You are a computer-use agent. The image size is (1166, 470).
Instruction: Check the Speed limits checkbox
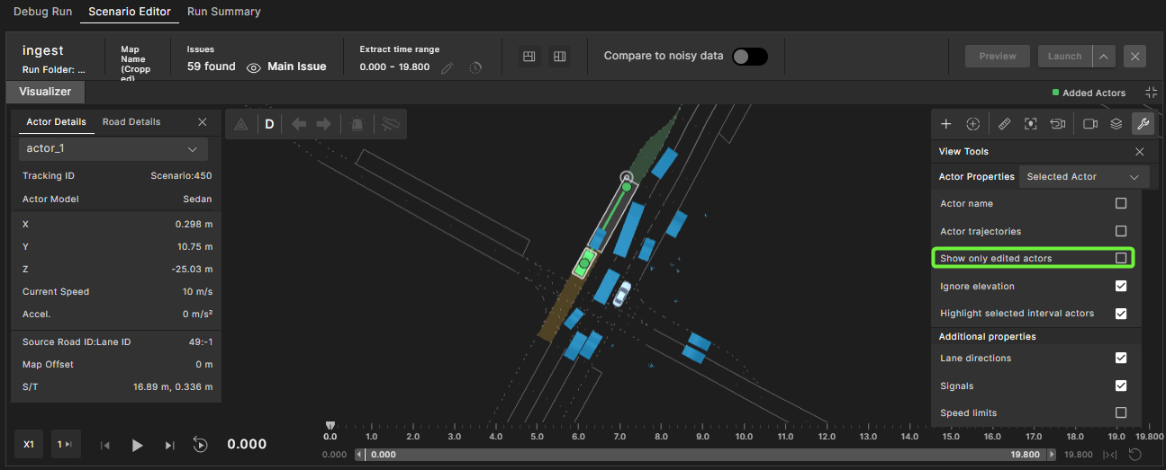click(x=1121, y=412)
